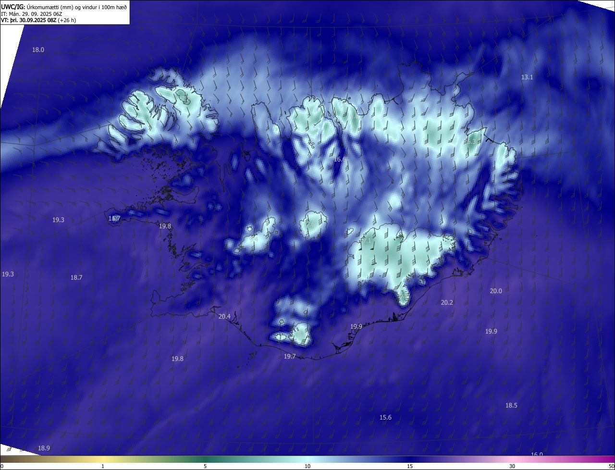The height and width of the screenshot is (470, 615).
Task: Click the color scale label 10
Action: pyautogui.click(x=307, y=467)
